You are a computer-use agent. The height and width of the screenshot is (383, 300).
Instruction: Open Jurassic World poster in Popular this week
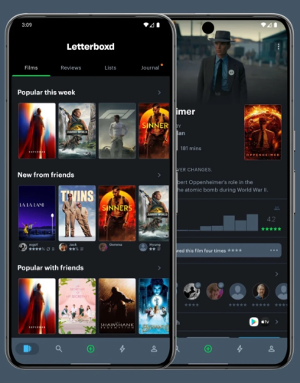click(x=77, y=131)
